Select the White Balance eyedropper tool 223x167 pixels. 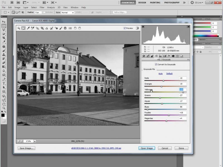28,28
